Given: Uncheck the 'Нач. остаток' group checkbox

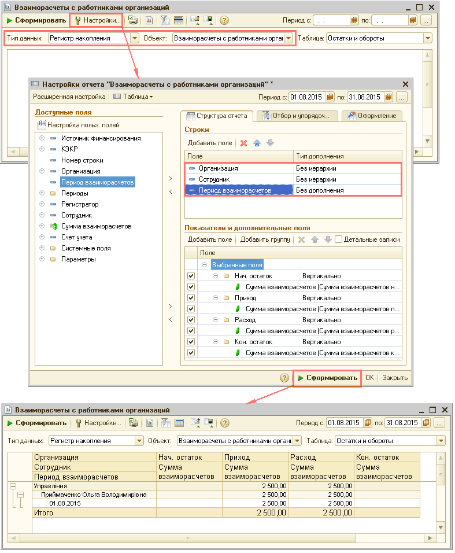Looking at the screenshot, I should pos(191,276).
